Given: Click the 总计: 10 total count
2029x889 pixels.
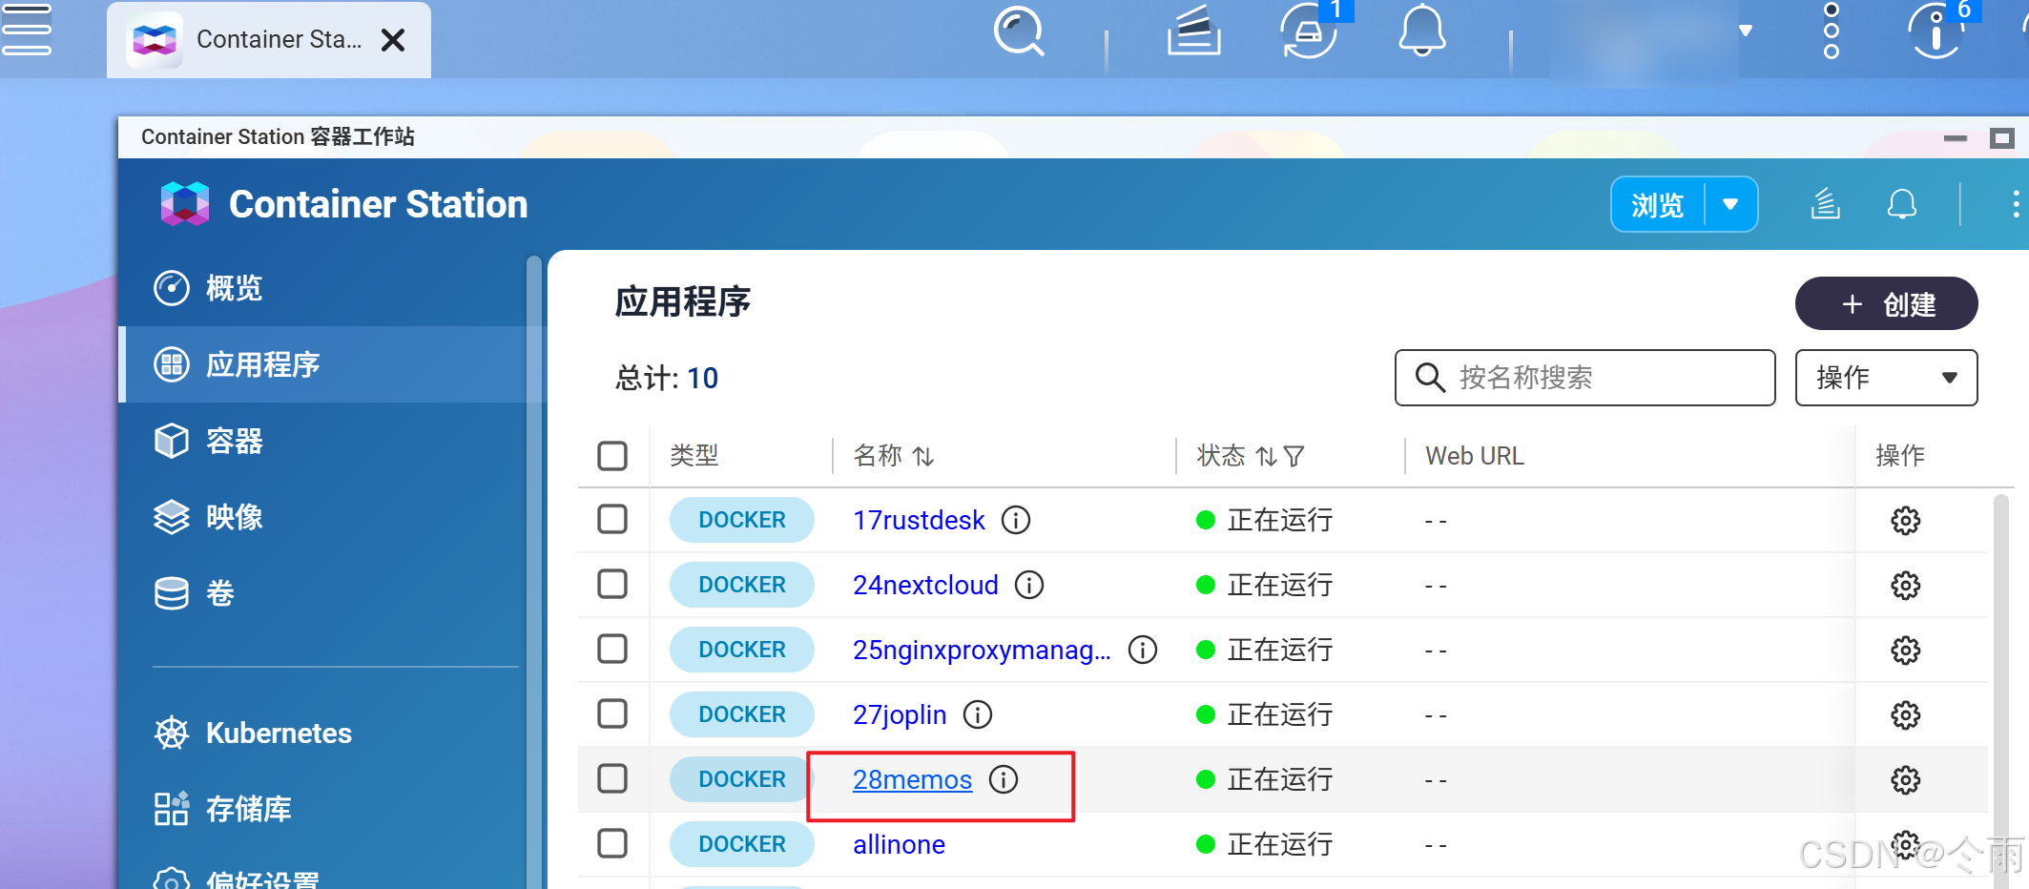Looking at the screenshot, I should point(666,378).
